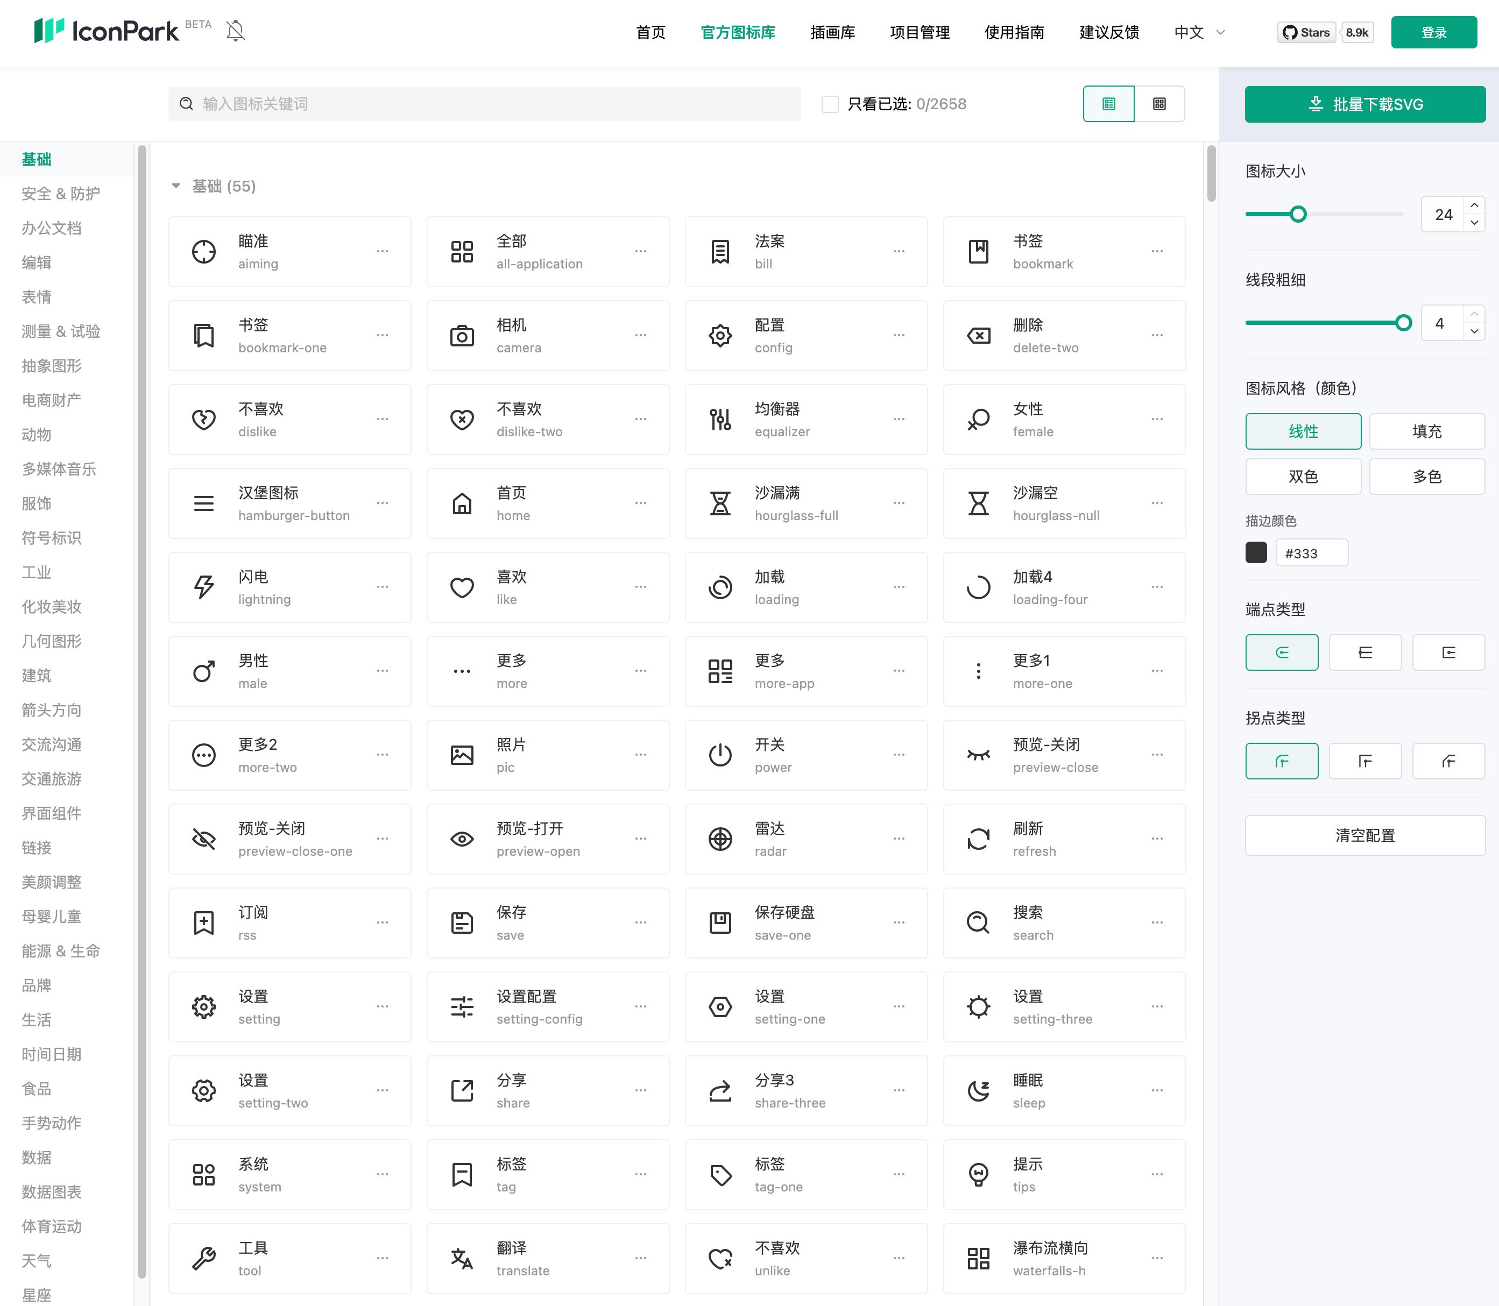This screenshot has width=1499, height=1306.
Task: Open the 插画库 menu item
Action: pos(832,32)
